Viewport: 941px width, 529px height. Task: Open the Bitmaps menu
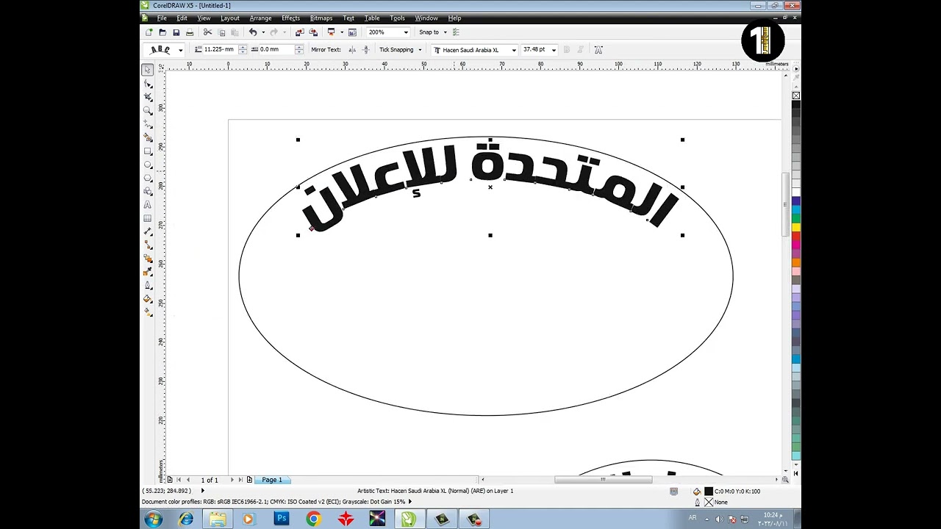click(321, 18)
